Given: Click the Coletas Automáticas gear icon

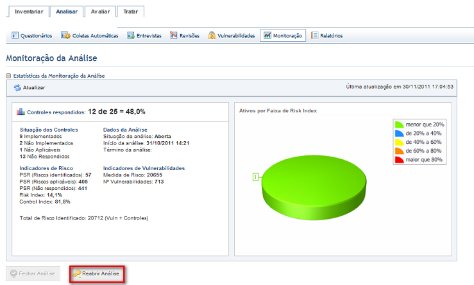Looking at the screenshot, I should (65, 35).
